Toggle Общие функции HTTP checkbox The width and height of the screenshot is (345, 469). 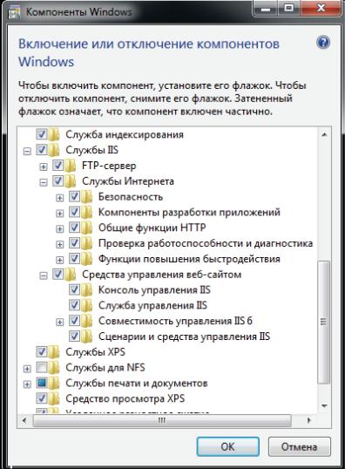[74, 228]
